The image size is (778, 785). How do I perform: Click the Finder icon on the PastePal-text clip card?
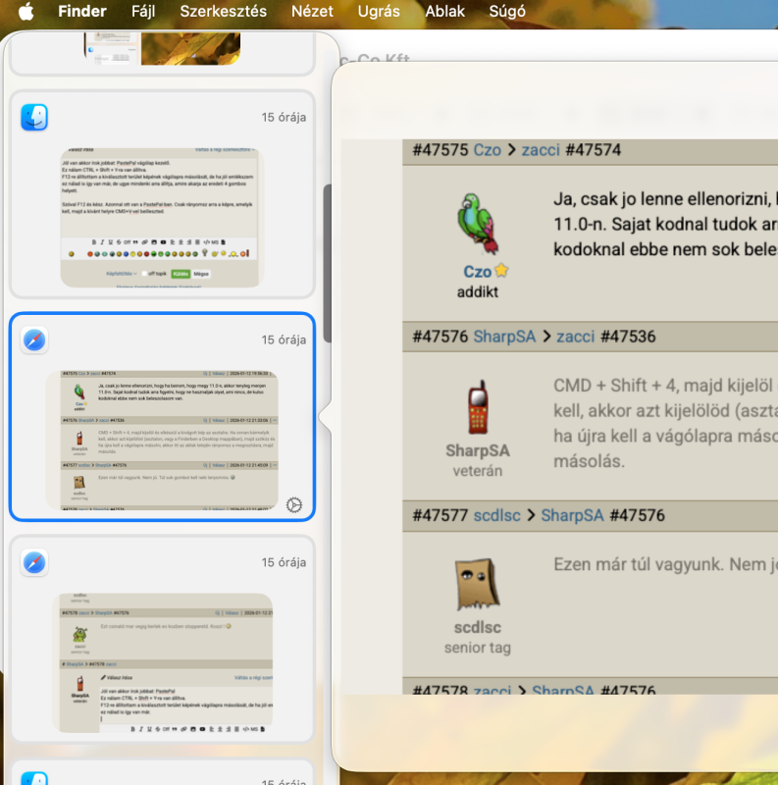tap(34, 117)
